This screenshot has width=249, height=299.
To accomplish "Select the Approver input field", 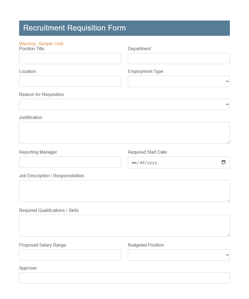I will (124, 278).
